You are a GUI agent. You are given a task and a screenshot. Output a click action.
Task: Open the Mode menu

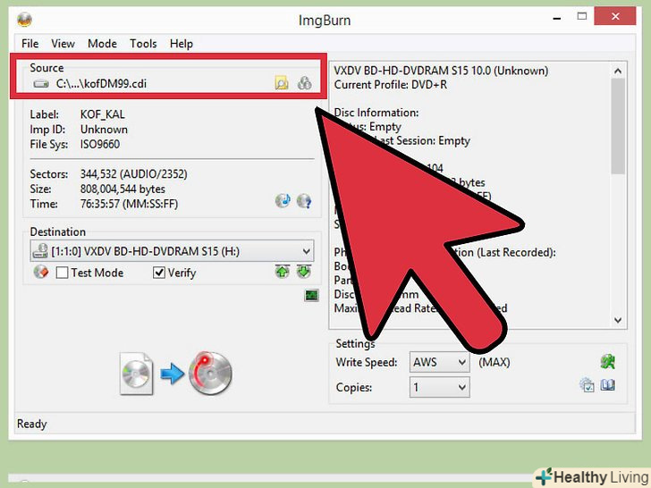pos(102,44)
